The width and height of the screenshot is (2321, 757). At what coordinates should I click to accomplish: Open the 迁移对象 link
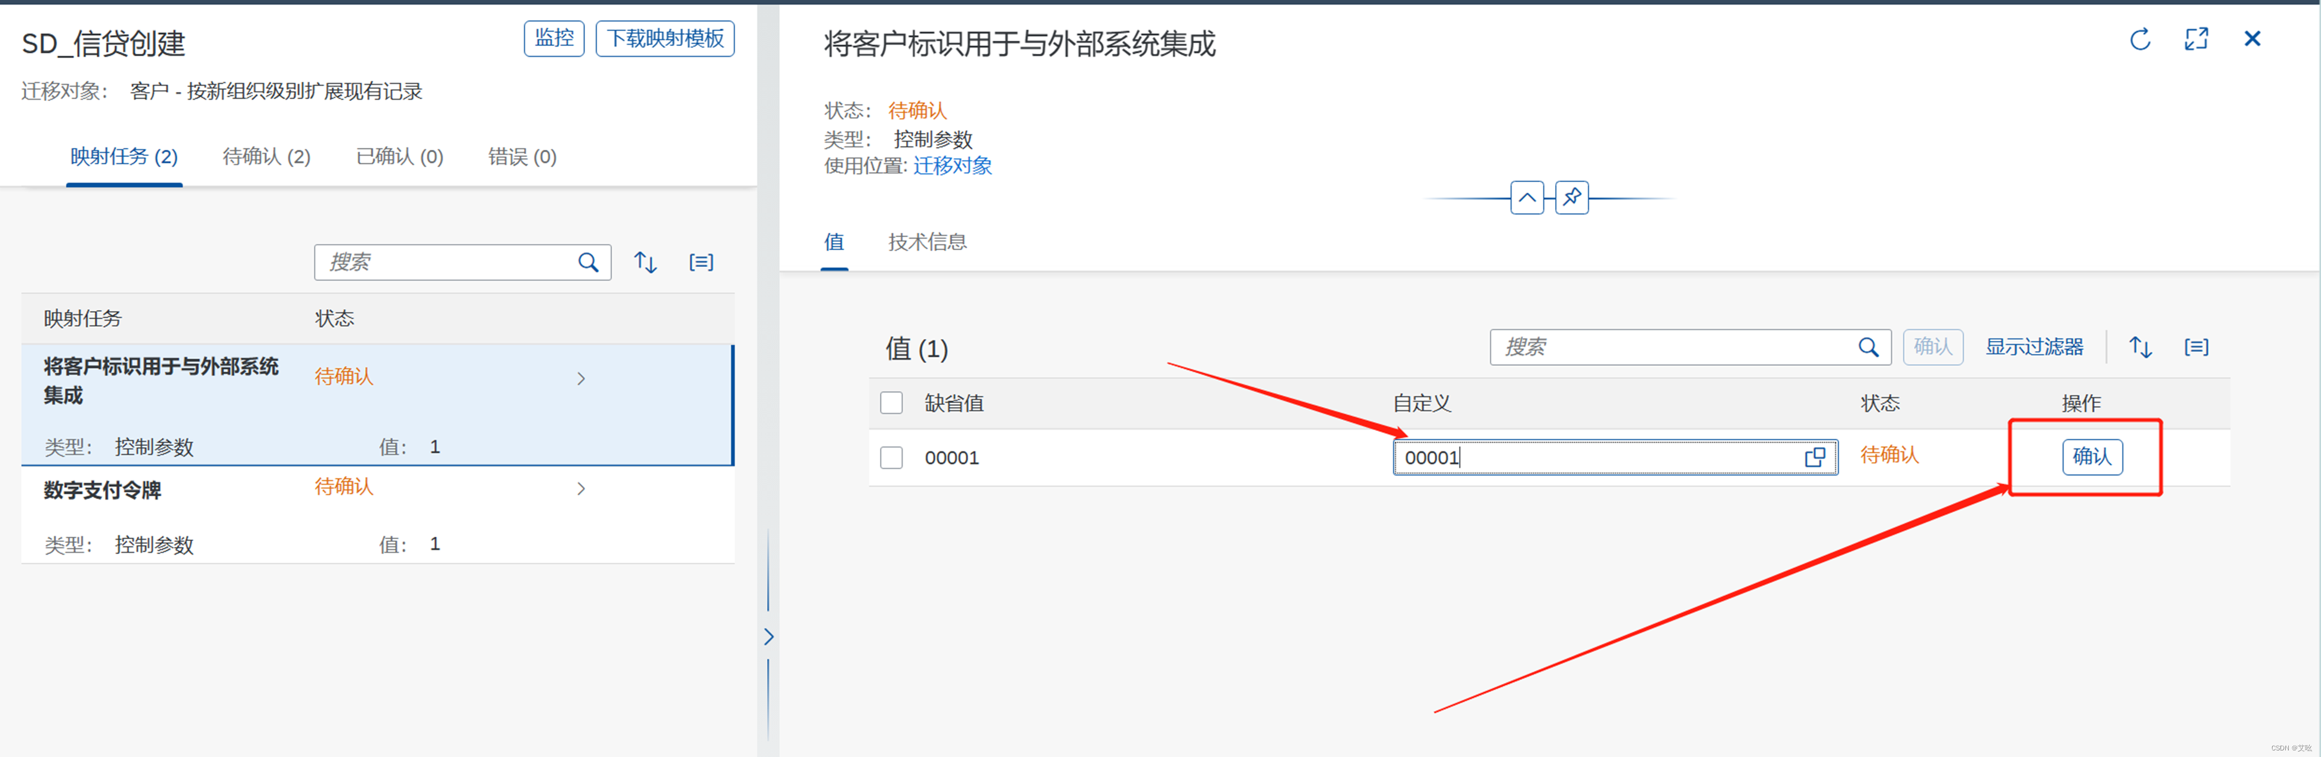click(952, 166)
